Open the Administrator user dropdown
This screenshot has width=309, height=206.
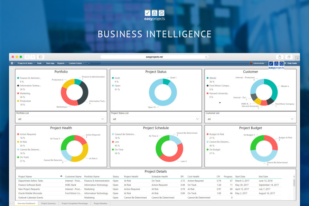click(260, 63)
